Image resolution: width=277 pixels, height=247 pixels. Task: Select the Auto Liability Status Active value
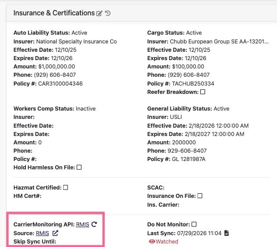click(79, 32)
